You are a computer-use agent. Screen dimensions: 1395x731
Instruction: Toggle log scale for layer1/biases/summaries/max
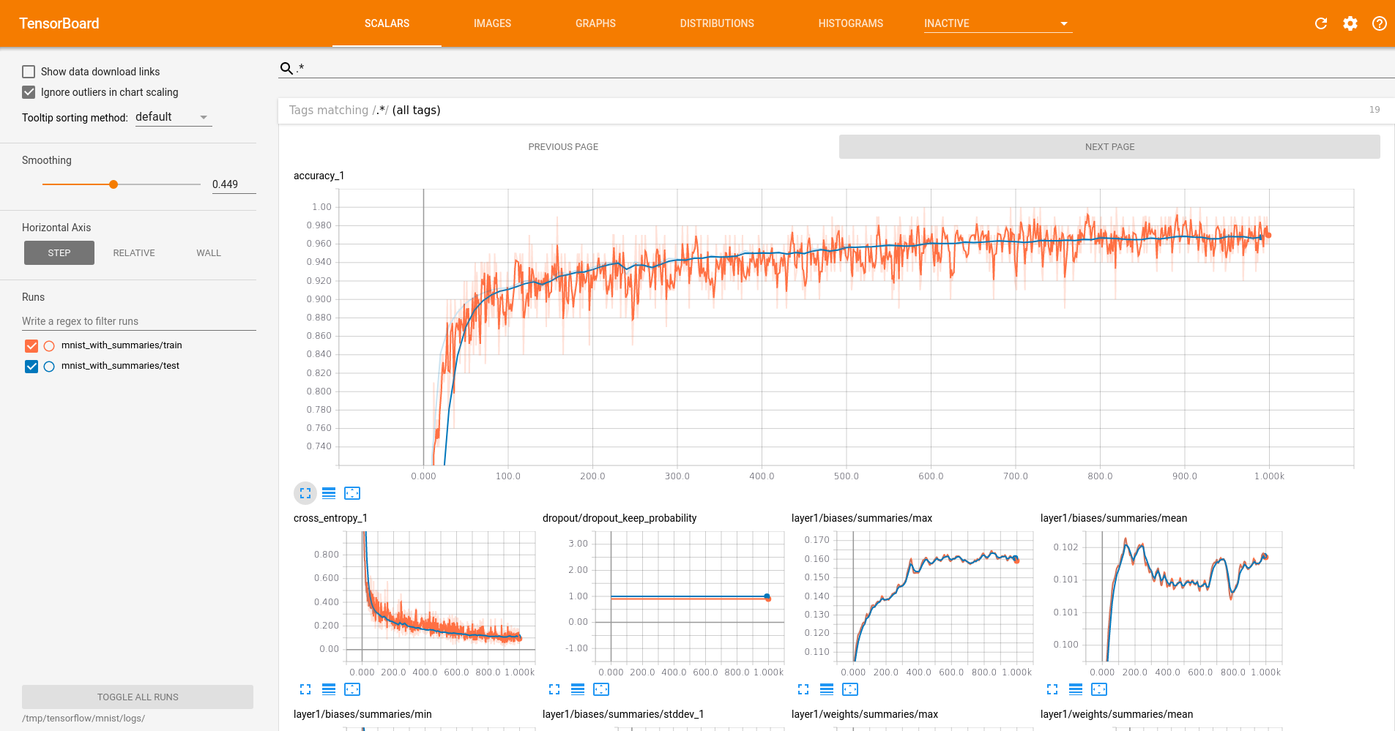click(827, 689)
